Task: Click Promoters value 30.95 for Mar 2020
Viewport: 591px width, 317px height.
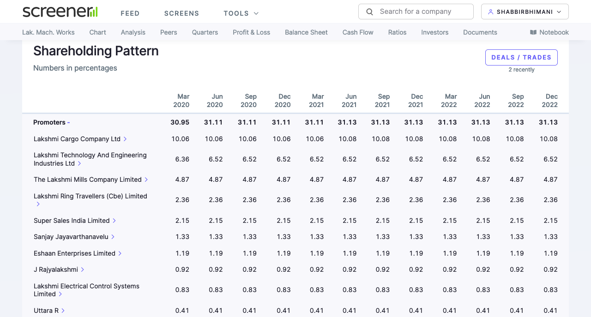Action: pyautogui.click(x=180, y=122)
